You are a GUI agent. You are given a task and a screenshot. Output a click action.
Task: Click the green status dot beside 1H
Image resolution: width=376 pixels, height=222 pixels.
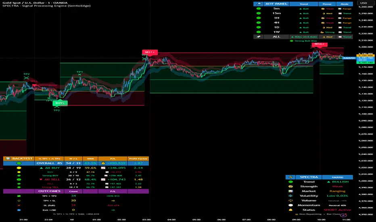tap(259, 18)
